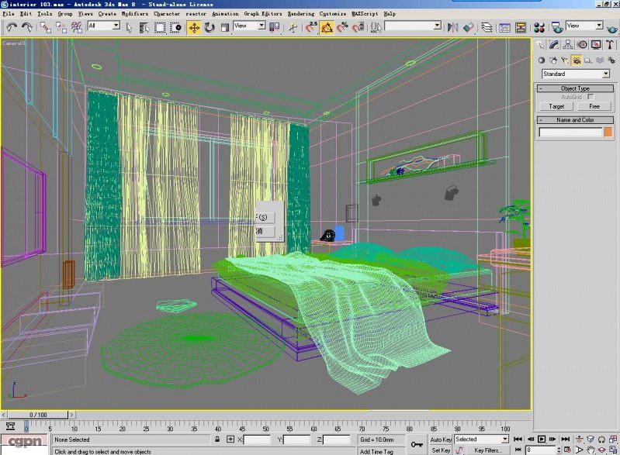Click the time slider at 0 / 100
This screenshot has width=620, height=455.
(x=38, y=415)
